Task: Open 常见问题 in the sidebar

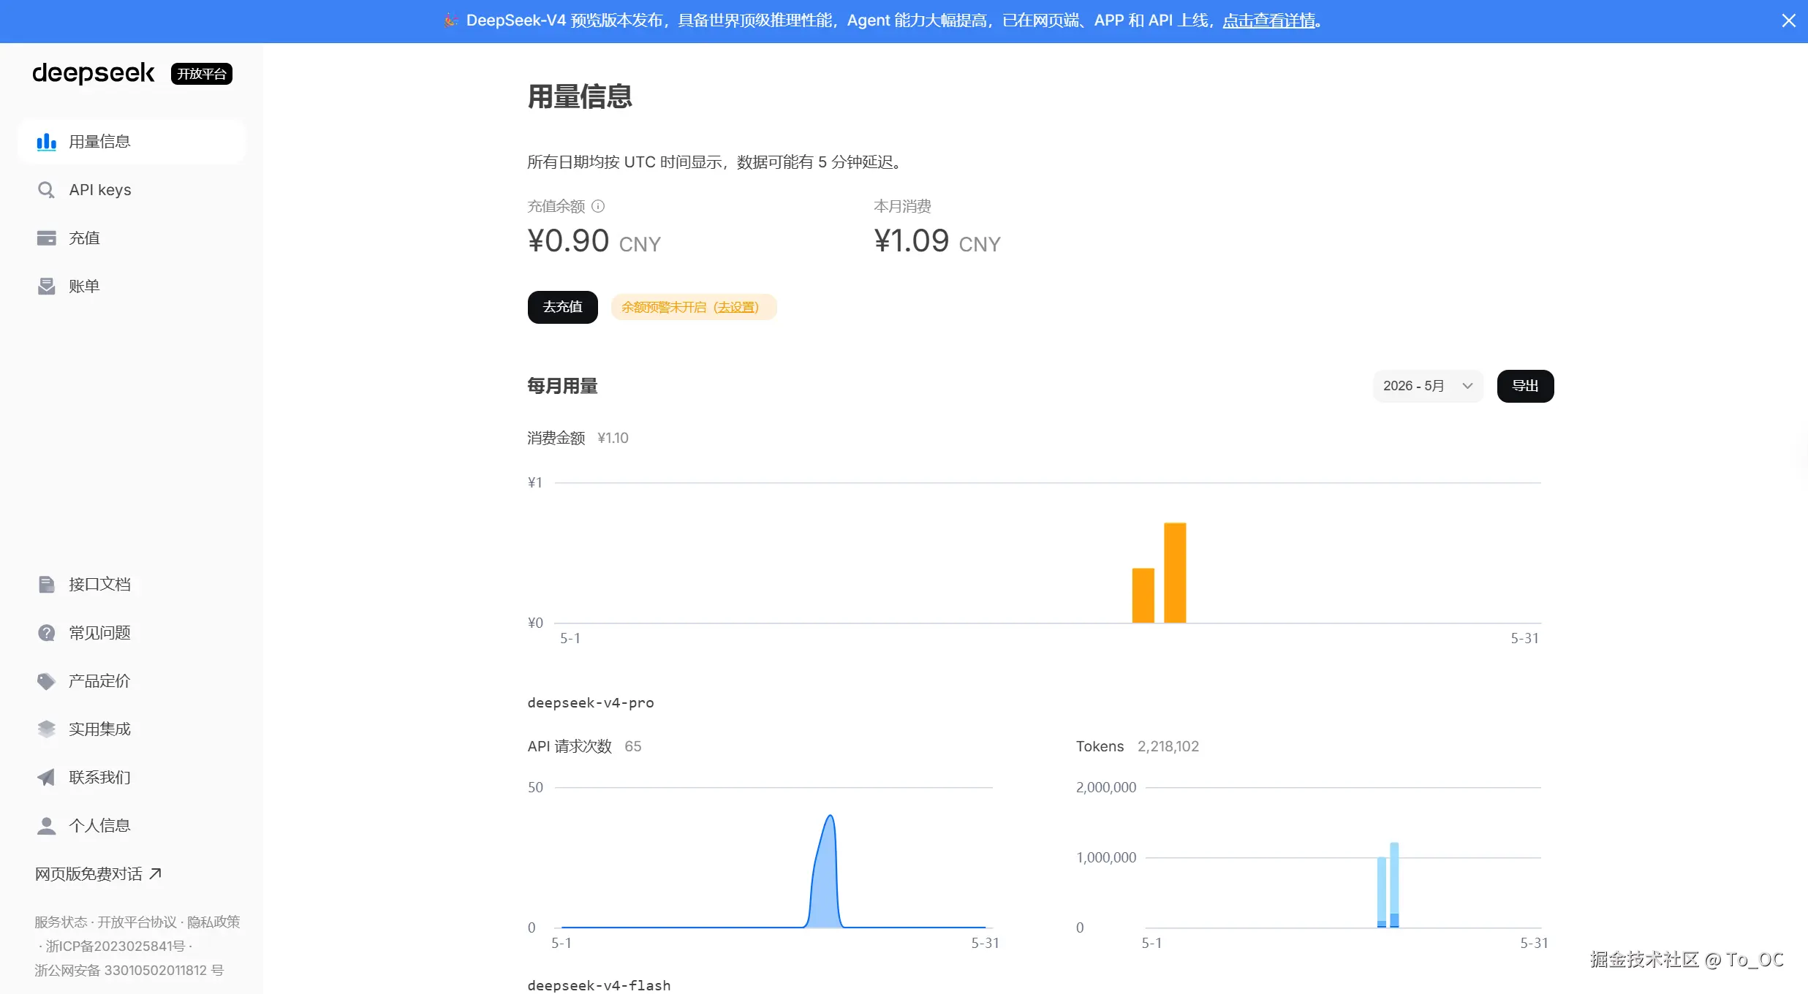Action: tap(132, 633)
